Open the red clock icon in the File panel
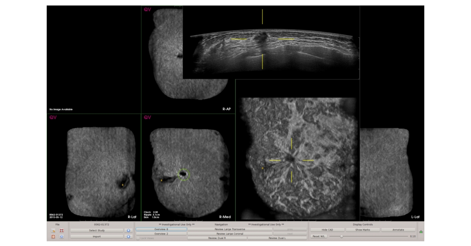The height and width of the screenshot is (246, 471). click(x=53, y=237)
